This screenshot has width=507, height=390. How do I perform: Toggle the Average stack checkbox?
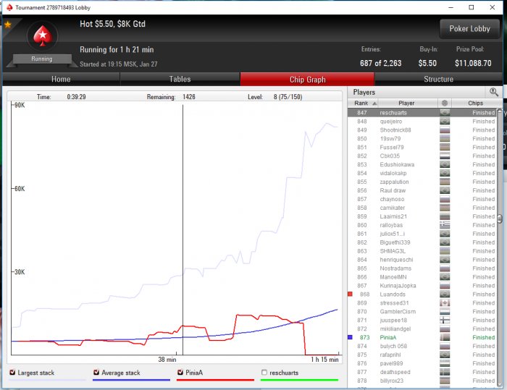[96, 372]
